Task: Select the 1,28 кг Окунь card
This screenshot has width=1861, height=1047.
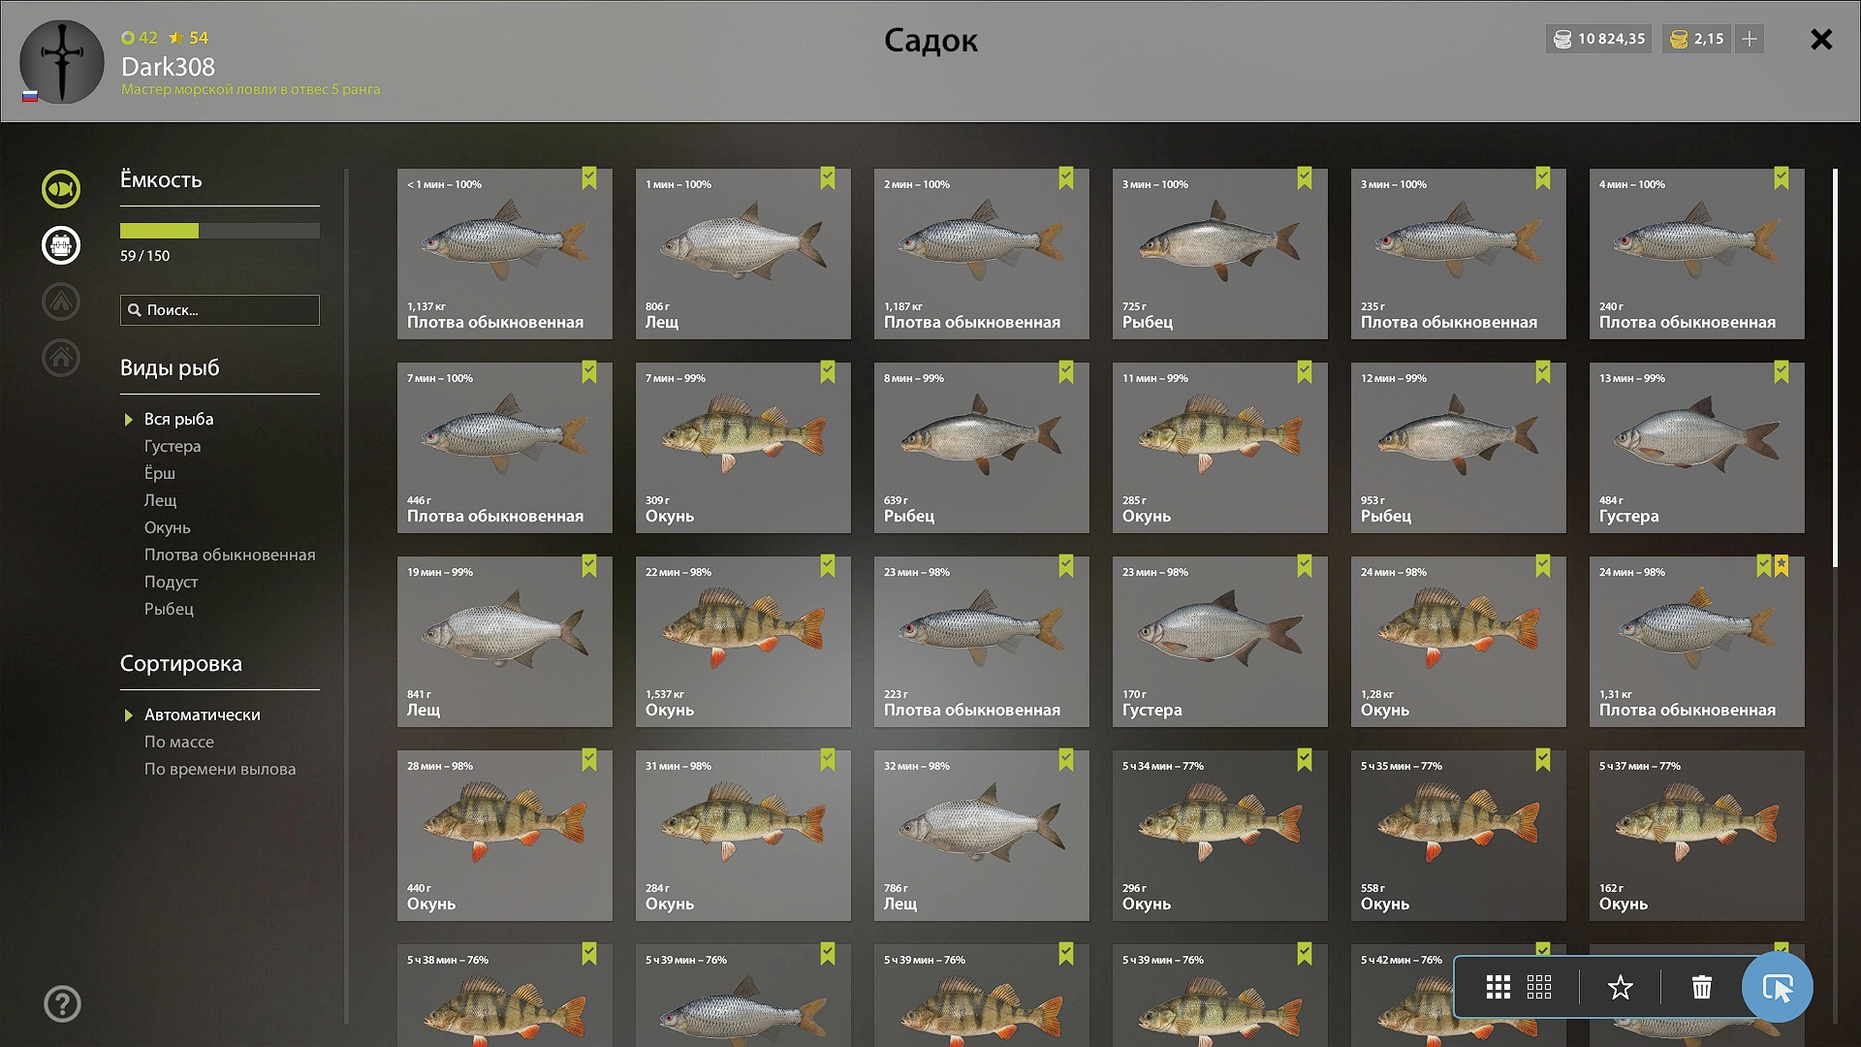Action: point(1459,642)
